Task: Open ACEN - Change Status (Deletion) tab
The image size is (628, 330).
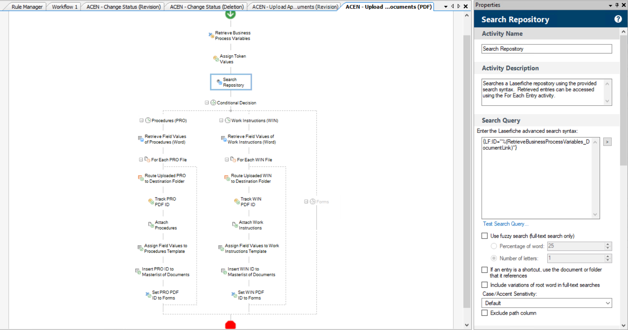Action: (x=207, y=7)
